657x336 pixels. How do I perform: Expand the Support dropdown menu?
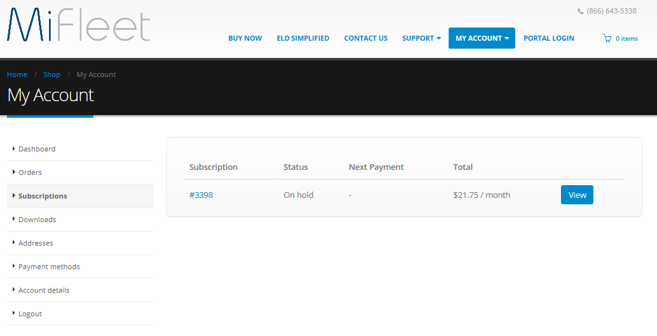[421, 38]
